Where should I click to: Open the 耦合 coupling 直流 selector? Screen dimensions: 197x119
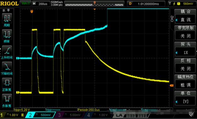click(x=185, y=20)
